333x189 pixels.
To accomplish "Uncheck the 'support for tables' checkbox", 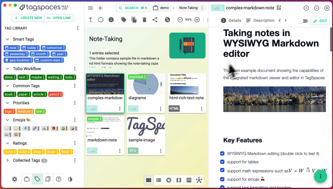I will (x=222, y=162).
